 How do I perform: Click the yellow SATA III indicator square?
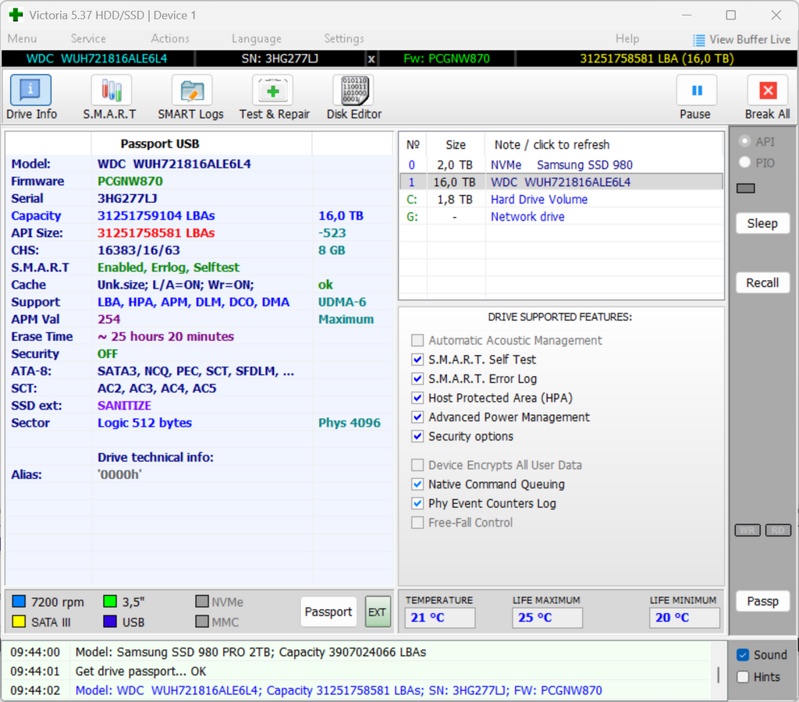[19, 622]
